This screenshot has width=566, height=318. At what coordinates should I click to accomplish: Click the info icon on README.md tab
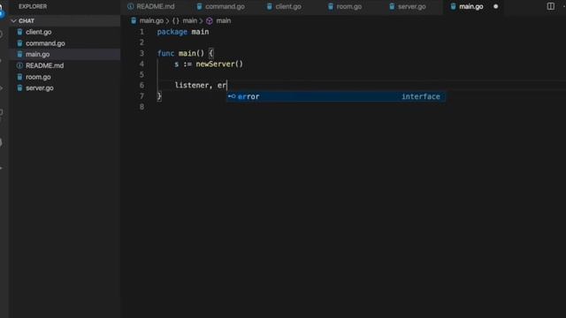pyautogui.click(x=131, y=6)
